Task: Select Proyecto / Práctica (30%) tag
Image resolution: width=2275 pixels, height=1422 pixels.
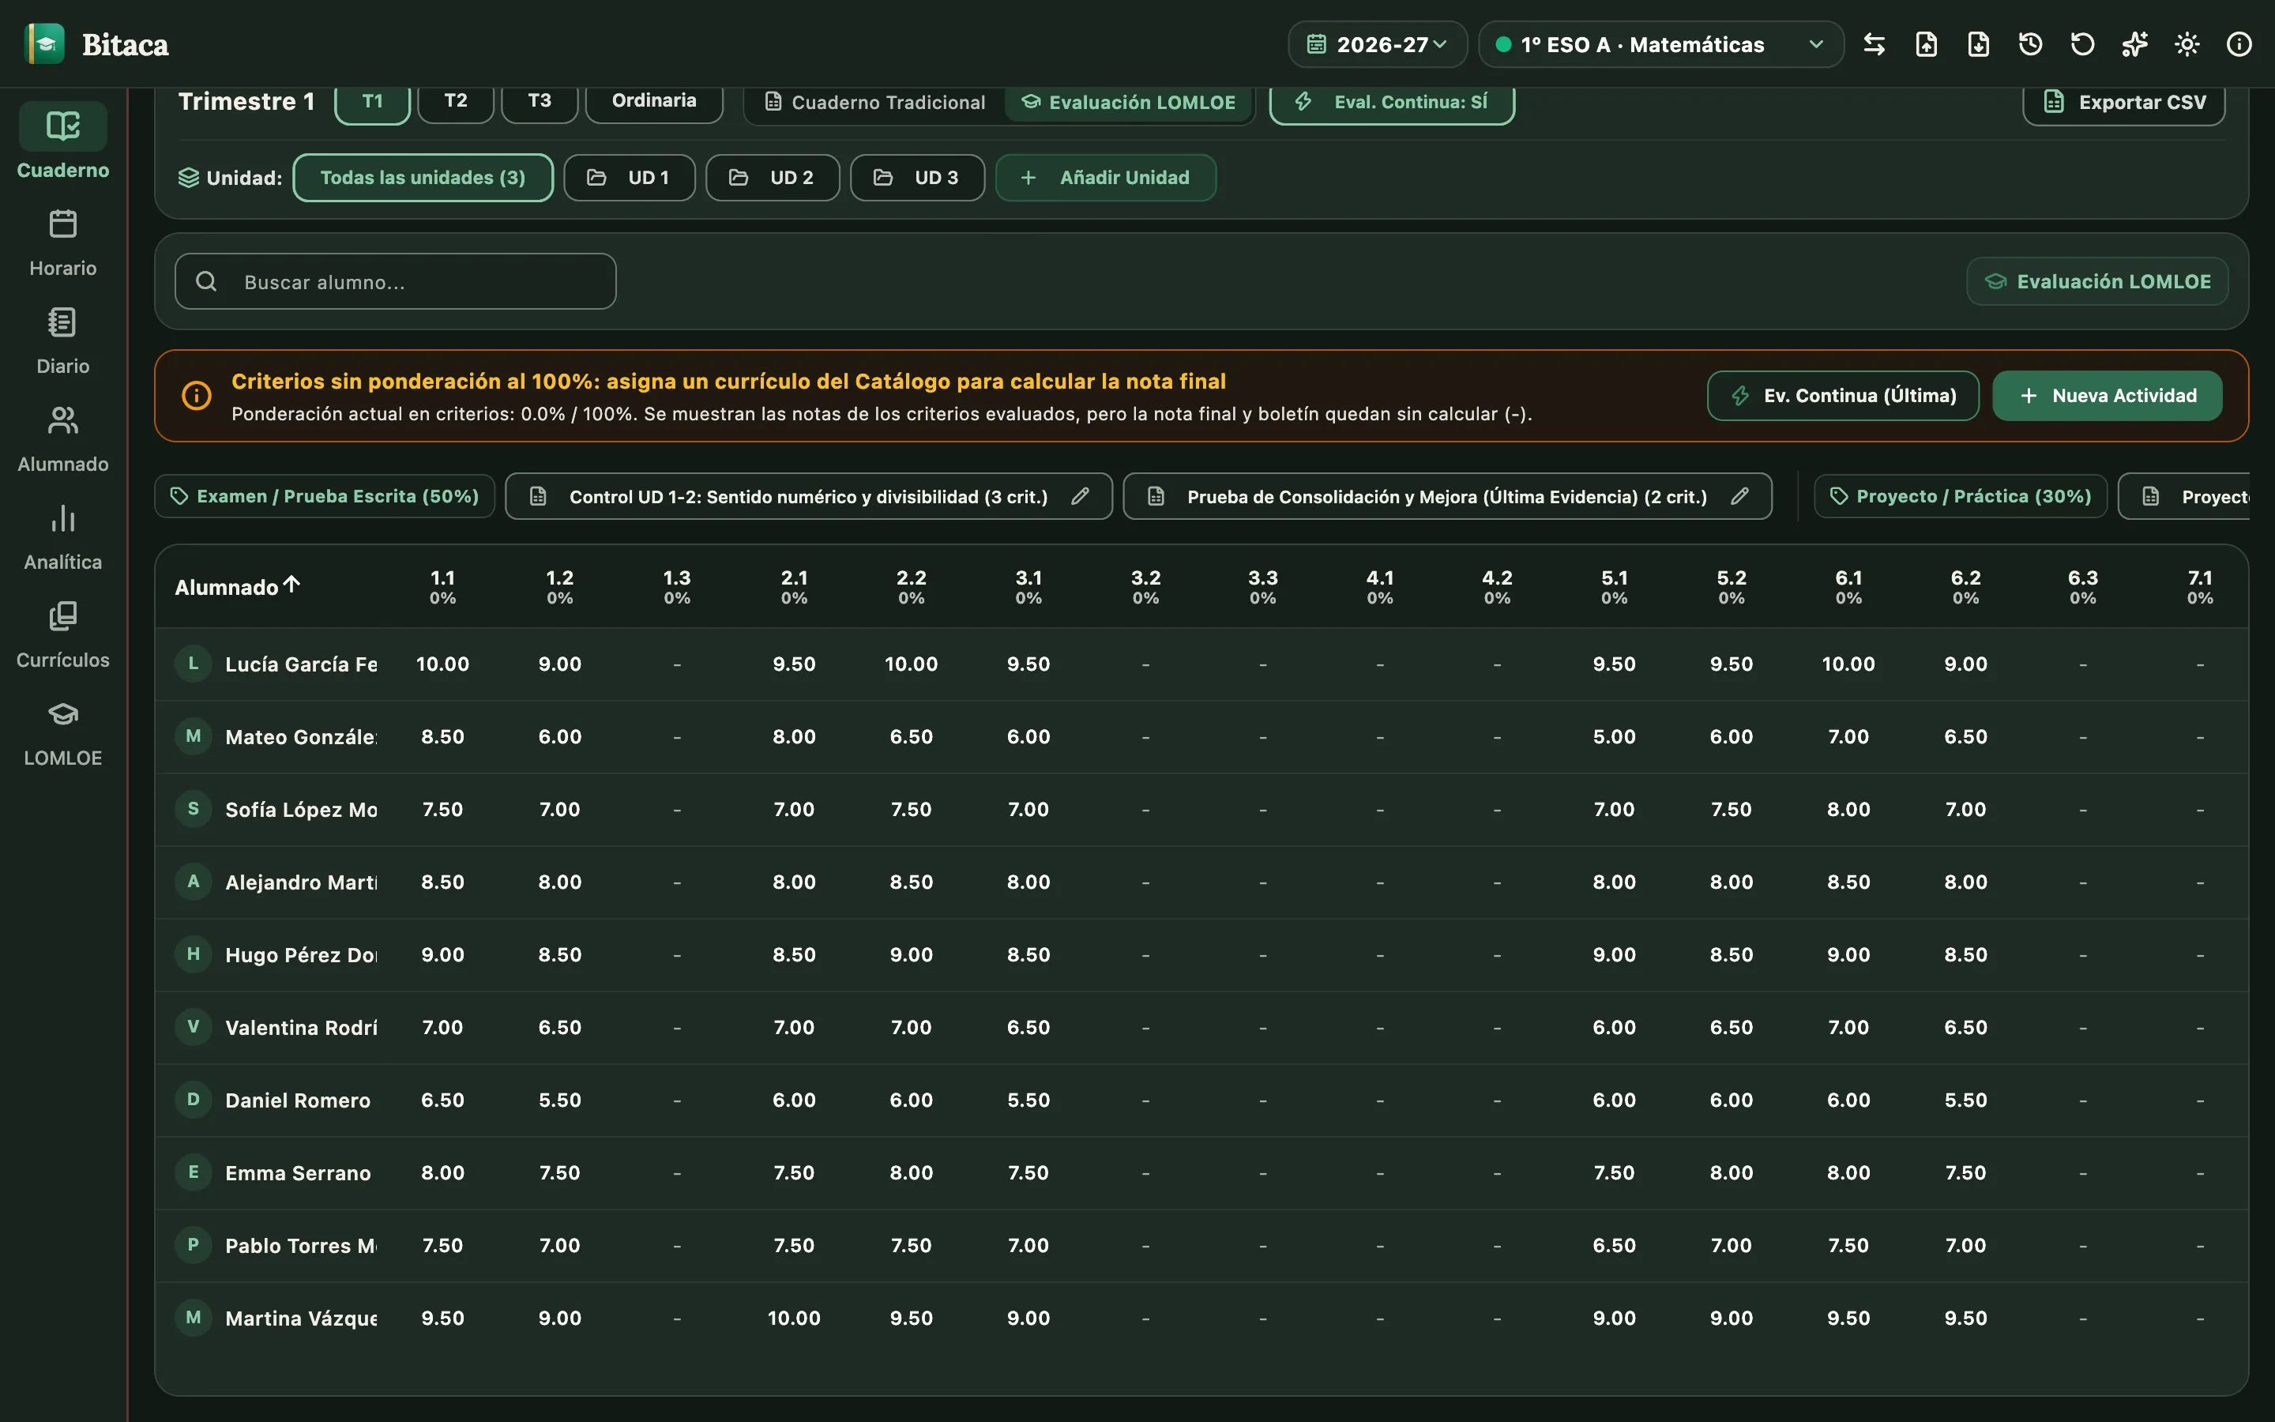Action: click(1960, 495)
